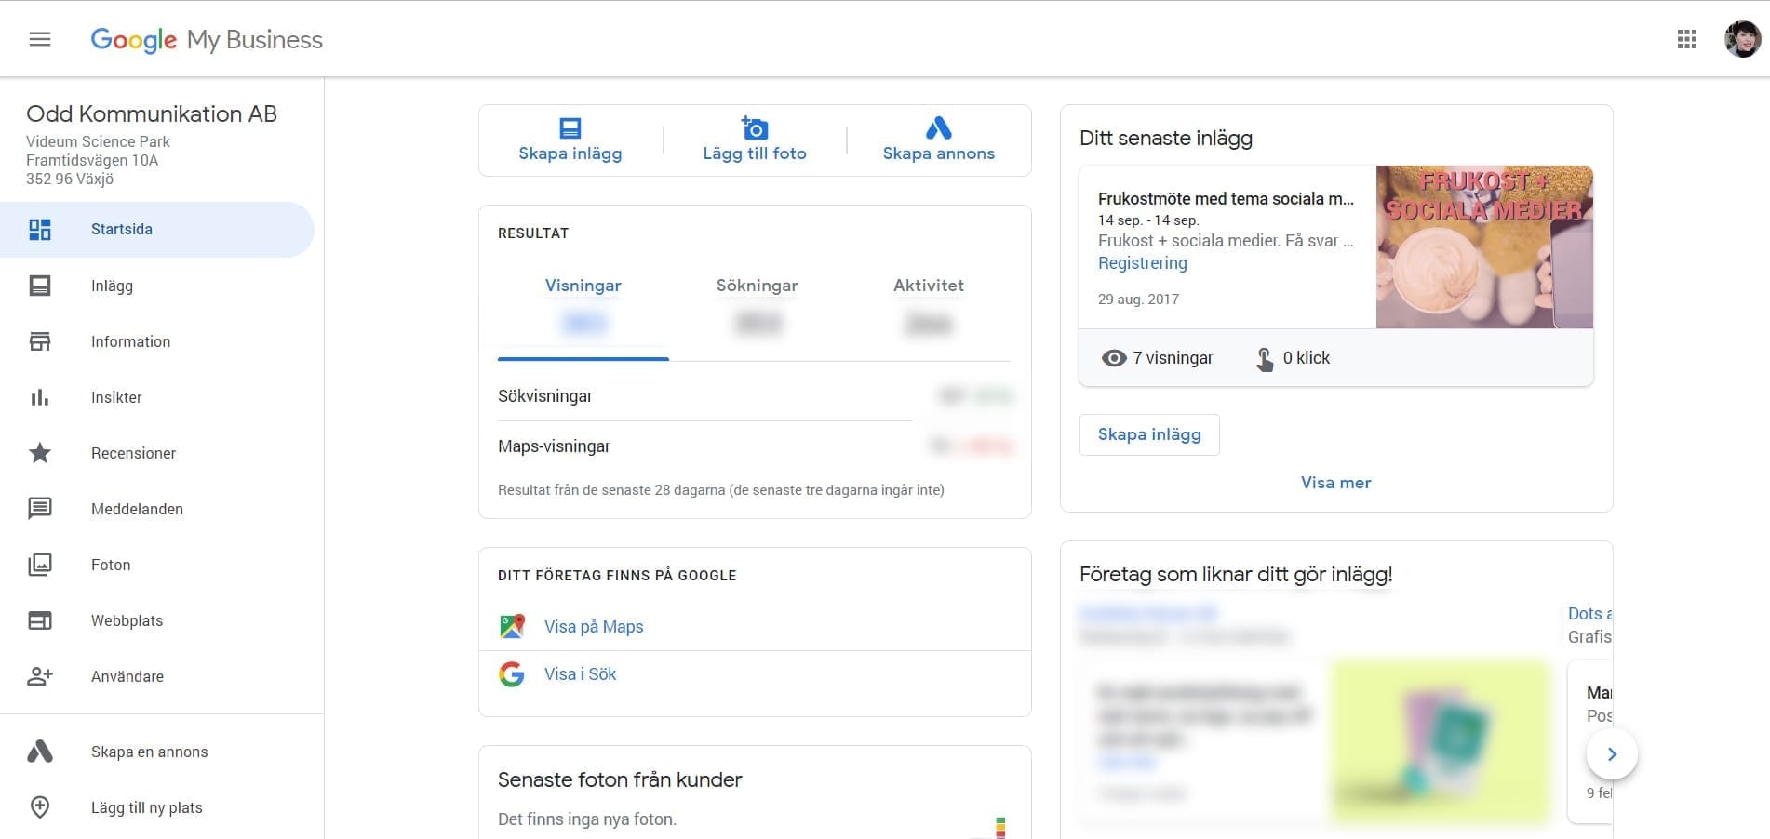
Task: Click the add location pin icon
Action: (x=40, y=807)
